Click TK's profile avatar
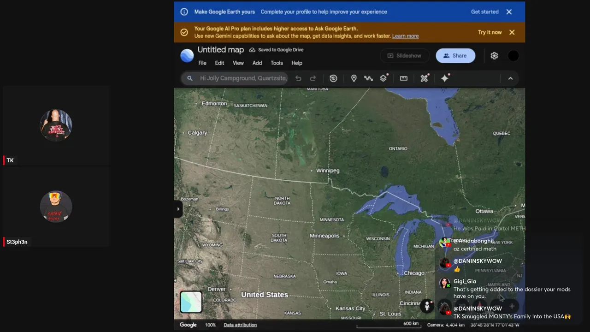This screenshot has width=590, height=332. 56,125
